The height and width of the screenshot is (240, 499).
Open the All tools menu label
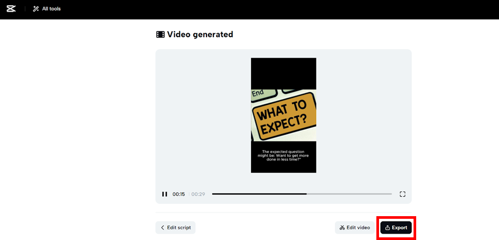pos(51,9)
